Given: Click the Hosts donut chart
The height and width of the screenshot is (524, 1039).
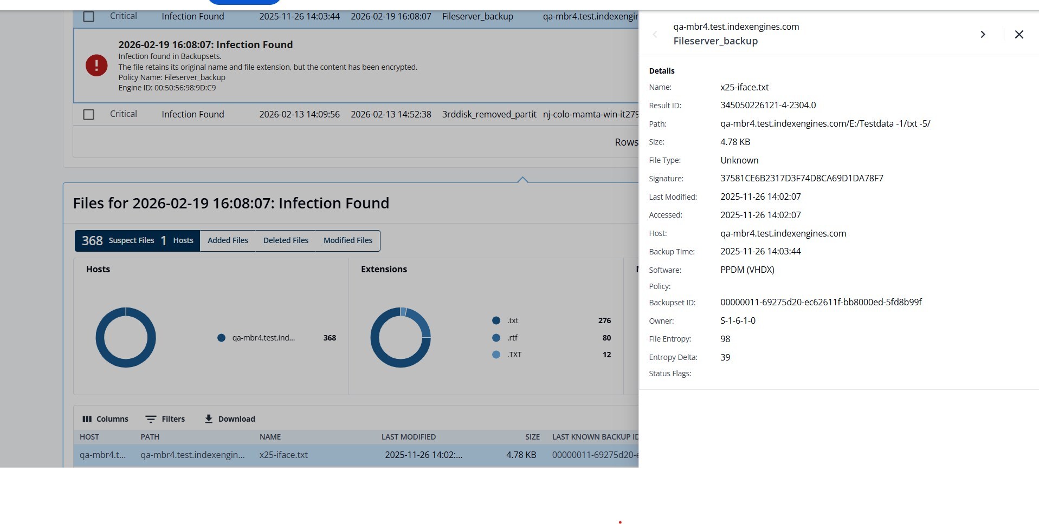Looking at the screenshot, I should [126, 337].
